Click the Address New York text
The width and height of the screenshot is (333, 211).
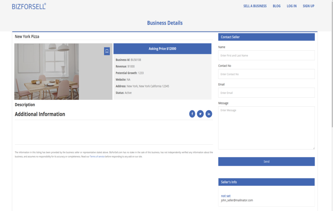click(142, 86)
